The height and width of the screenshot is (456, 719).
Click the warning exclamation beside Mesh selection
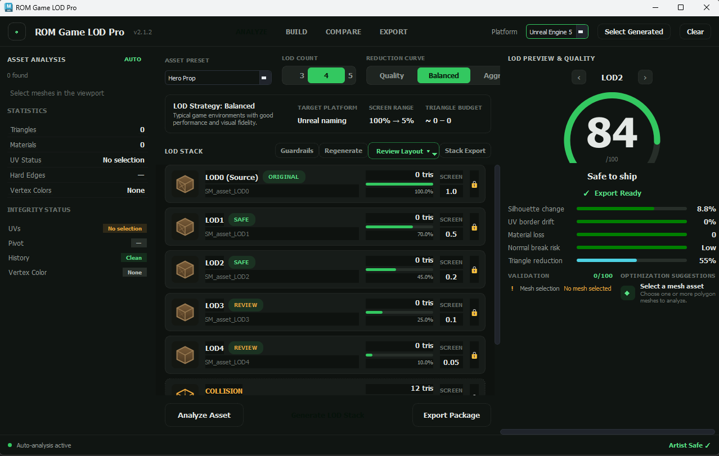coord(512,288)
